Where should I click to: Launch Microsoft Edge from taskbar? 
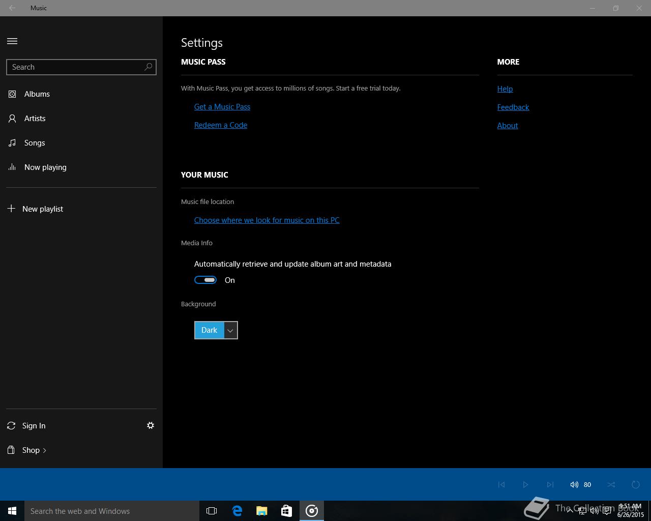point(237,511)
